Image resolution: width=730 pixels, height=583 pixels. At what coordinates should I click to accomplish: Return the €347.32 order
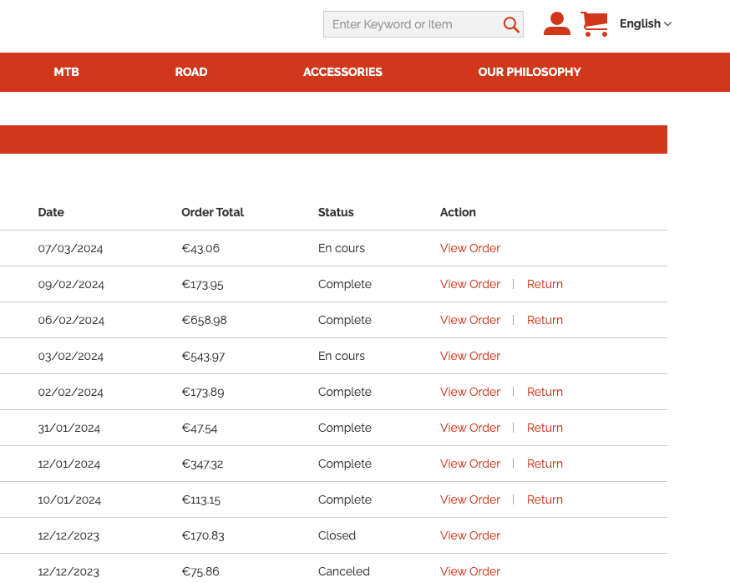(545, 464)
